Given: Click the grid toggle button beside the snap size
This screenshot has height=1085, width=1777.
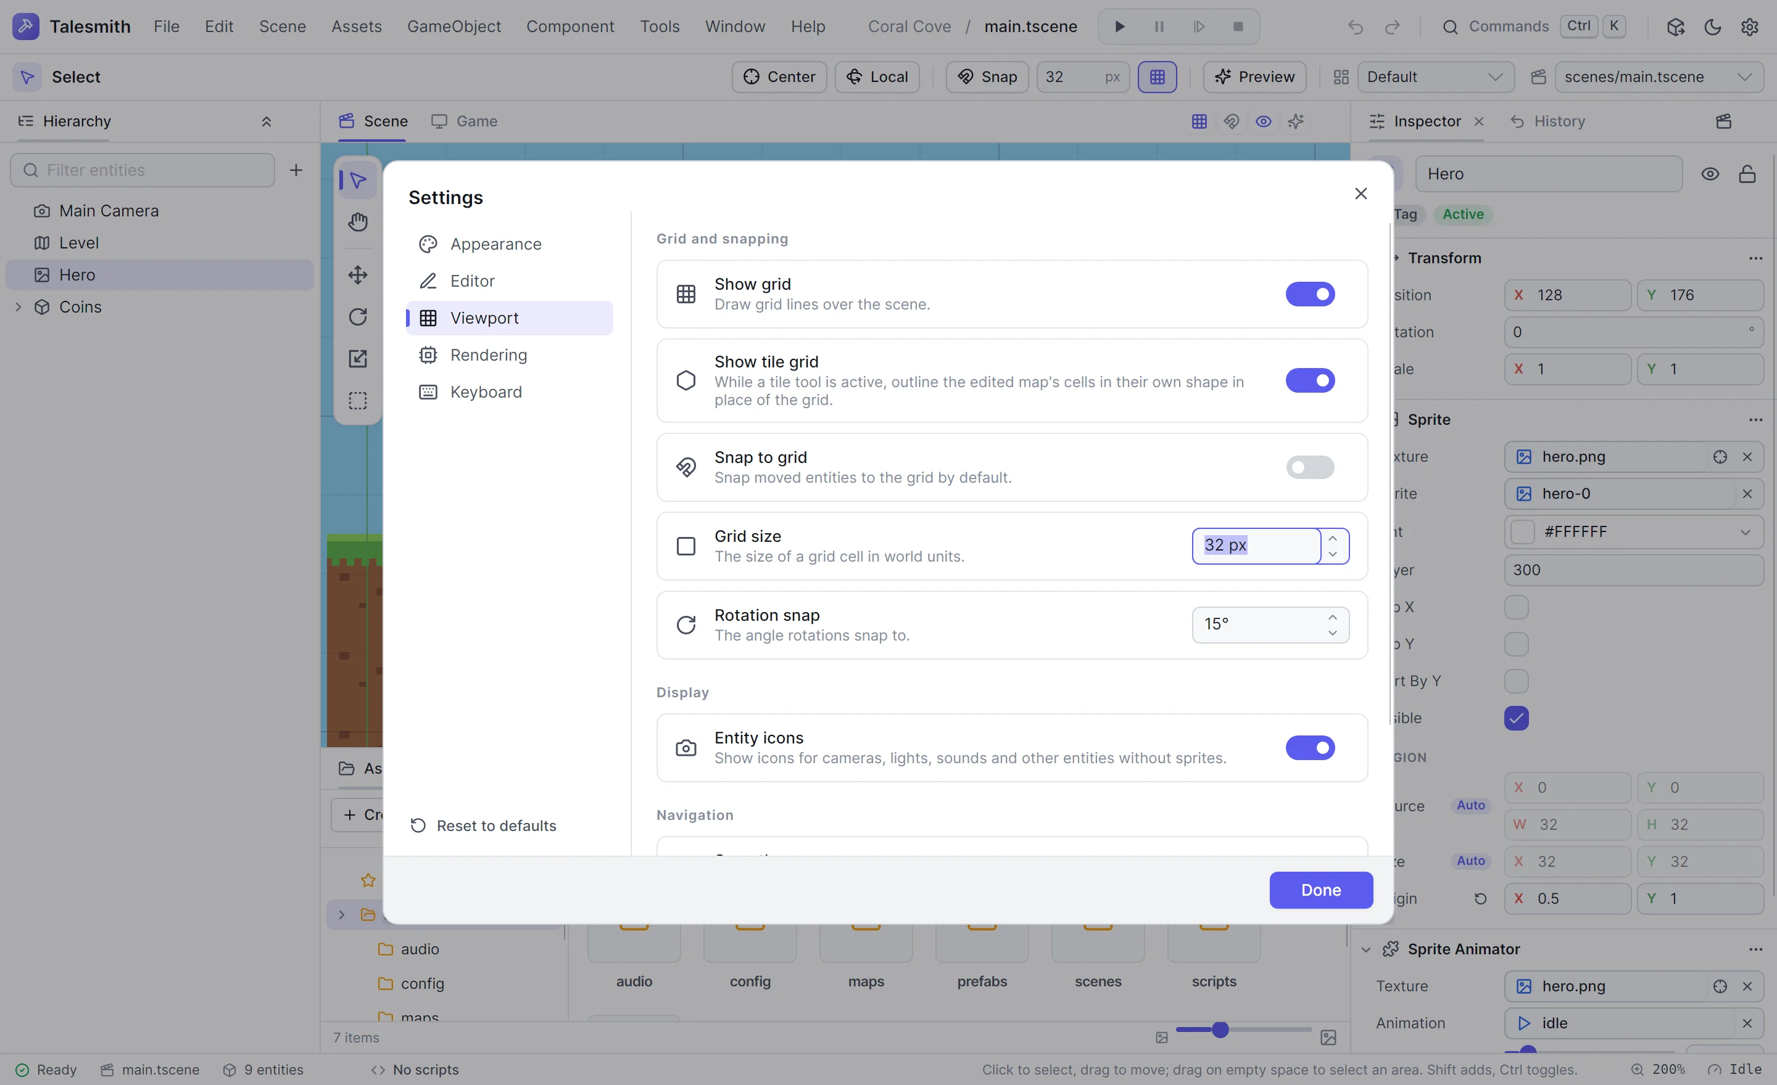Looking at the screenshot, I should coord(1157,77).
